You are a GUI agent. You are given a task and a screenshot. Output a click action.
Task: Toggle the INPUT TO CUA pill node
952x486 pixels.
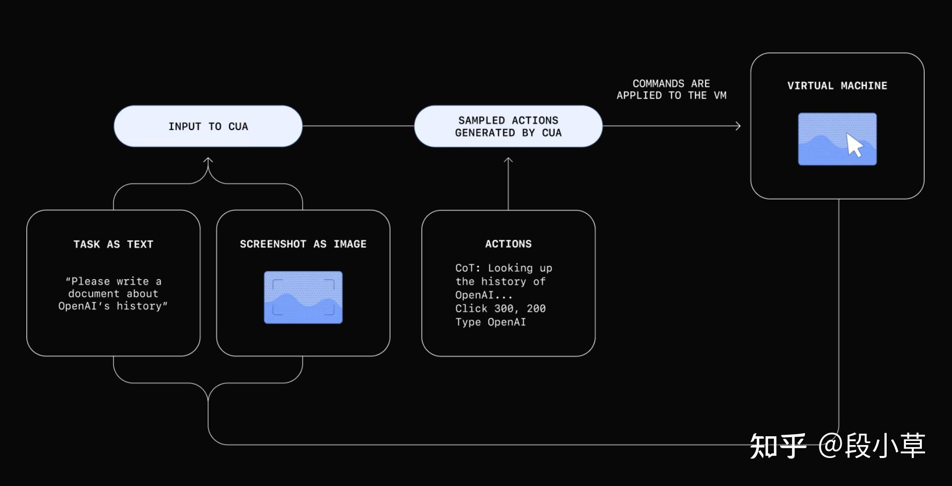(208, 126)
